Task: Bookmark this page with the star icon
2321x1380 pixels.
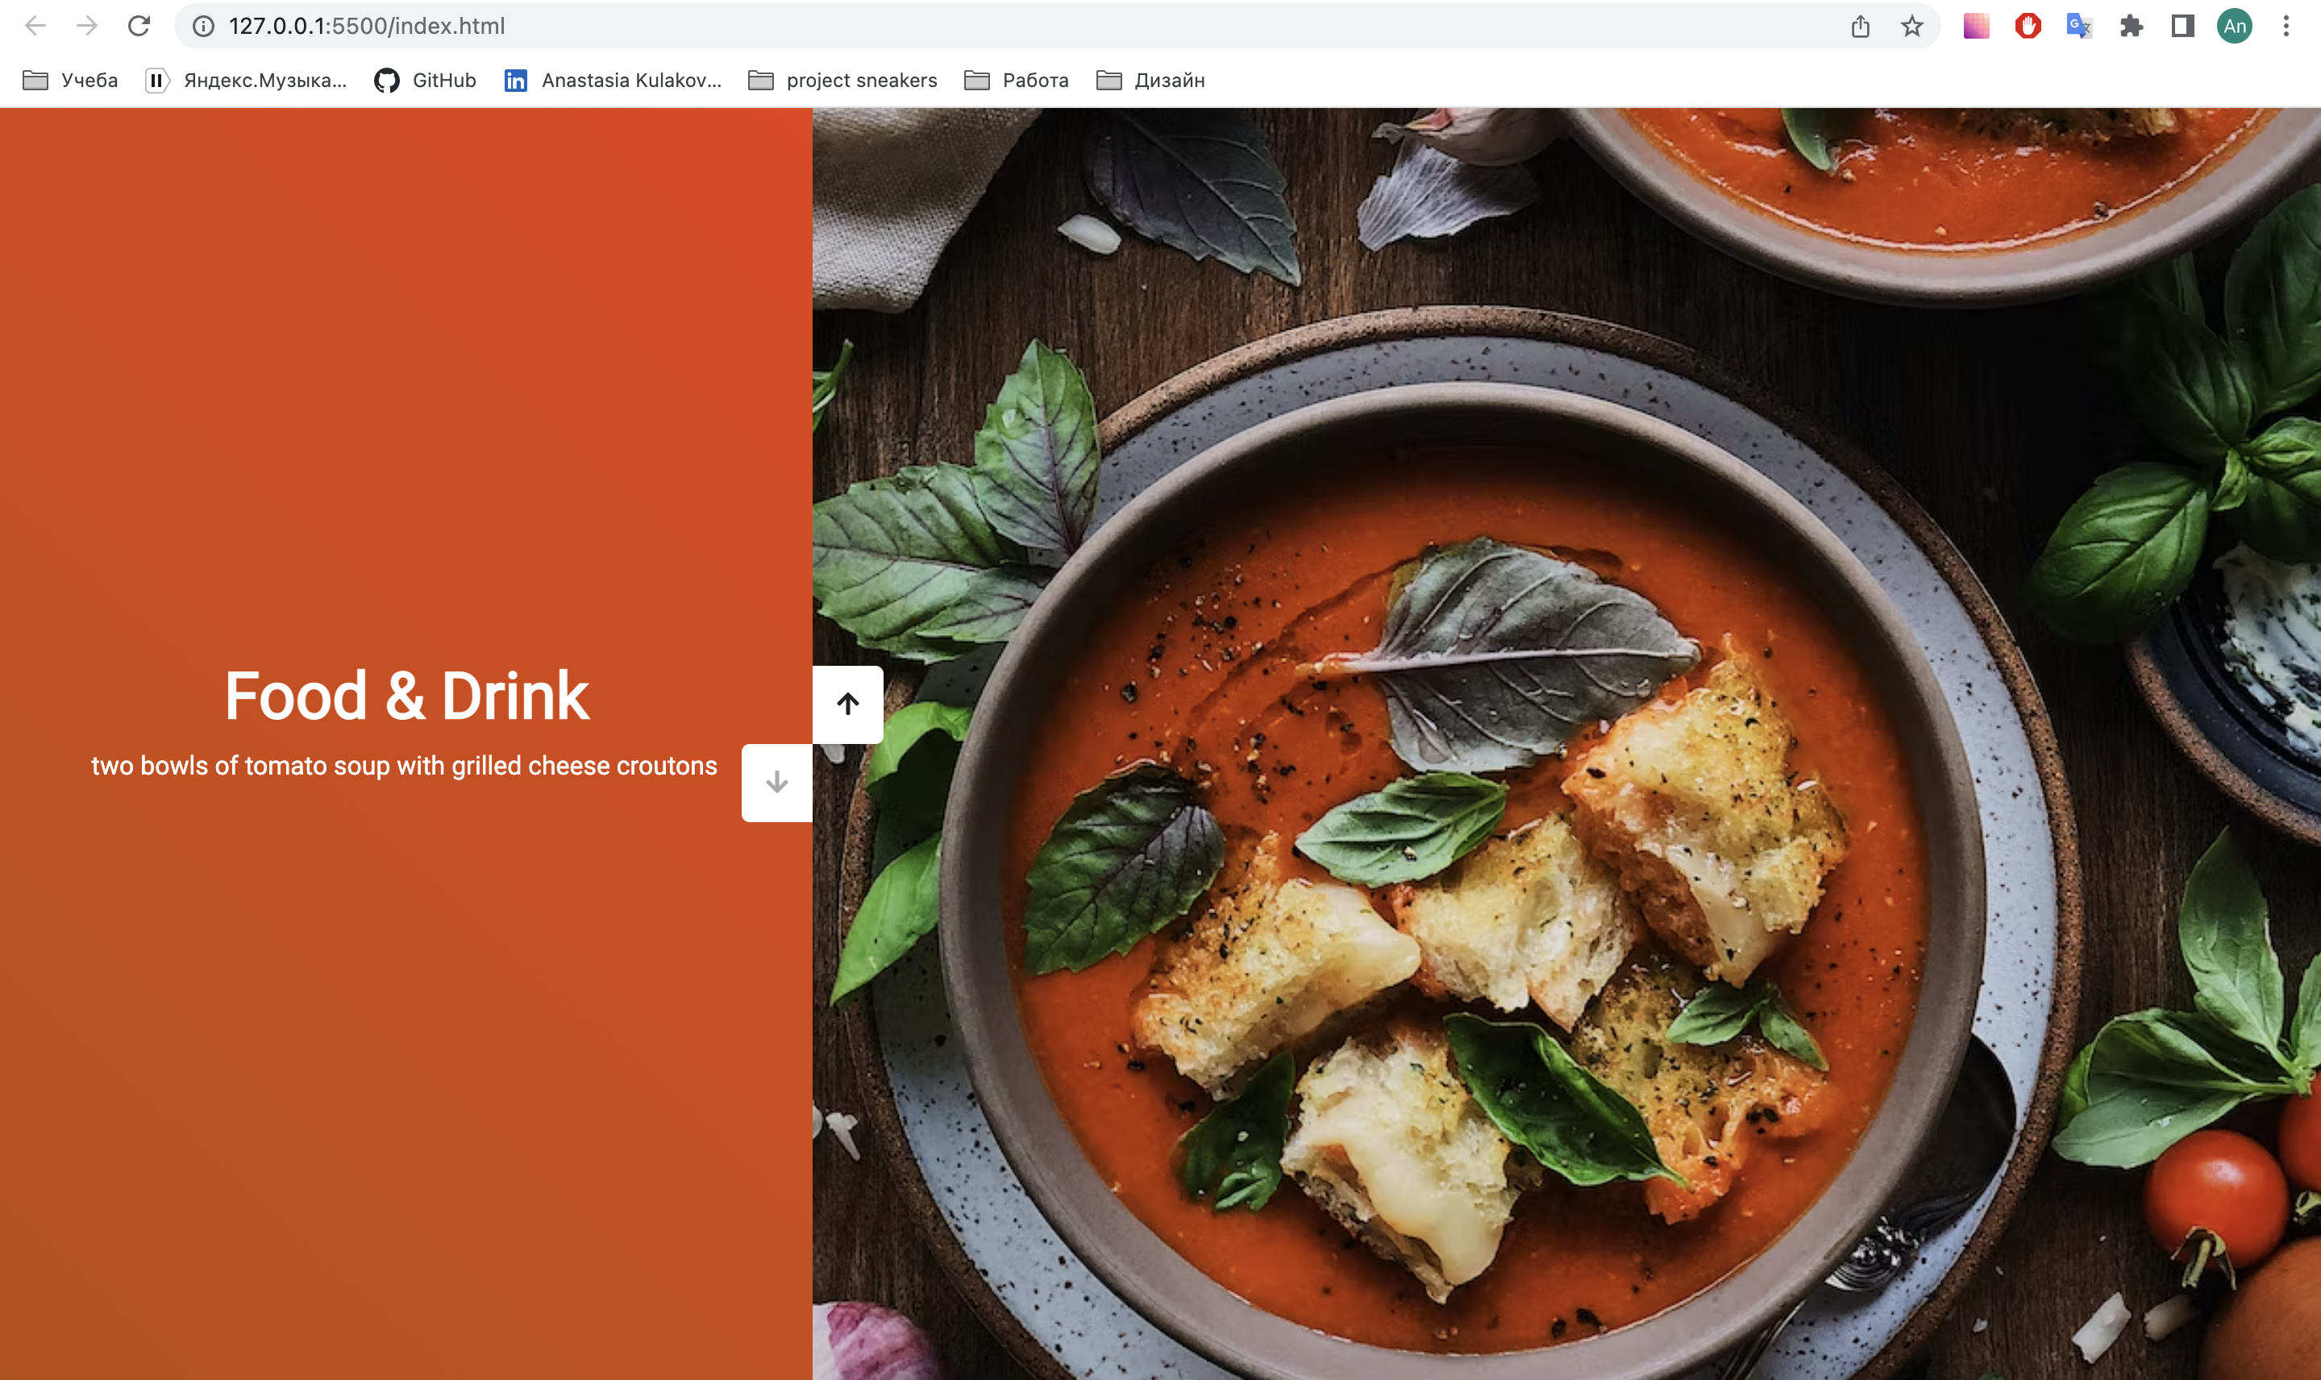Action: tap(1911, 26)
